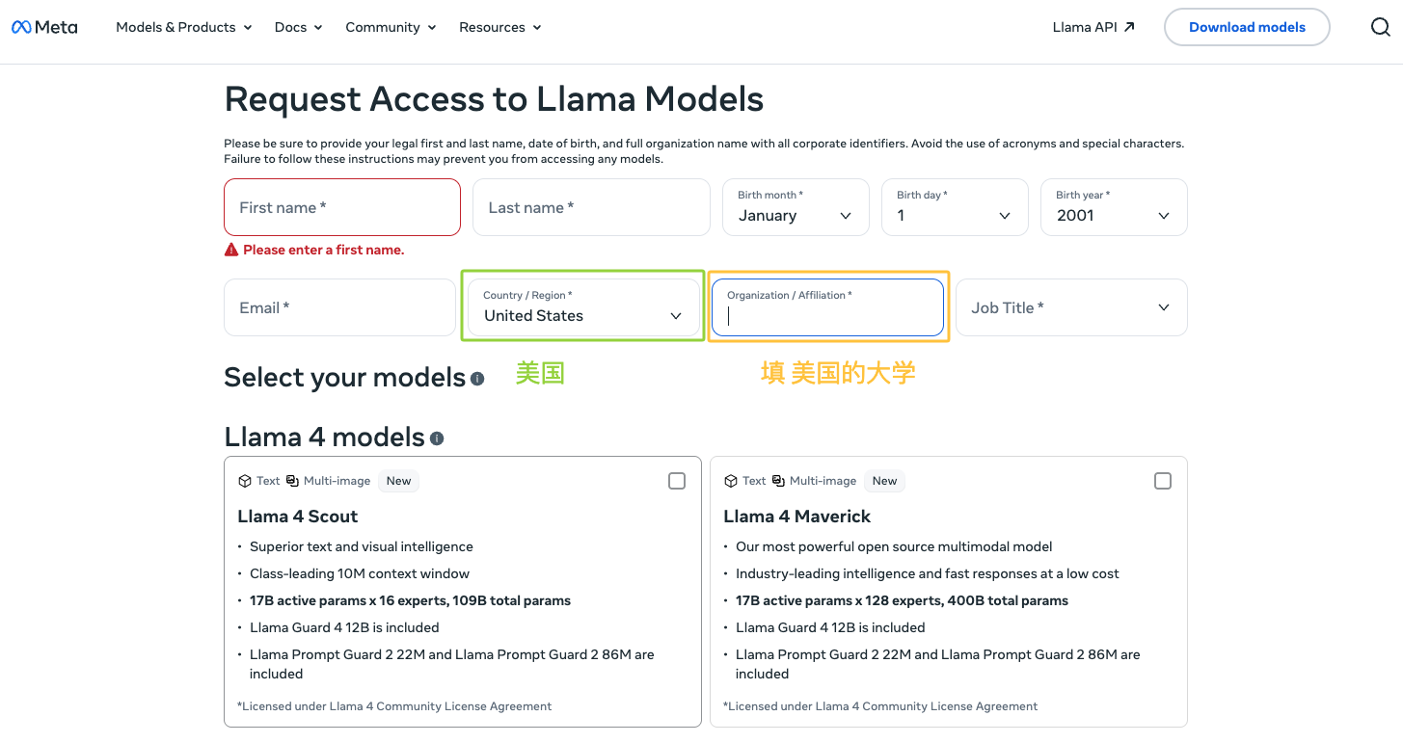The image size is (1403, 743).
Task: Click '109B total params' line
Action: tap(410, 600)
